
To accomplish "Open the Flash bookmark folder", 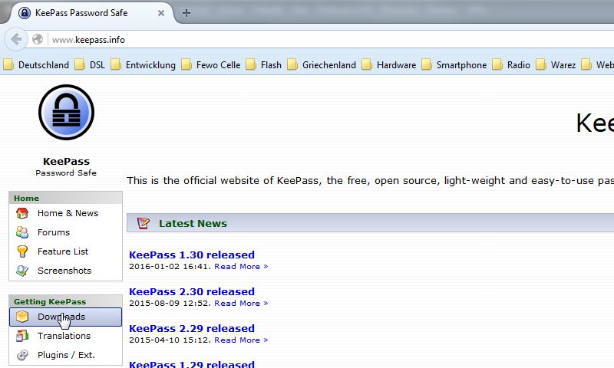I will (264, 65).
